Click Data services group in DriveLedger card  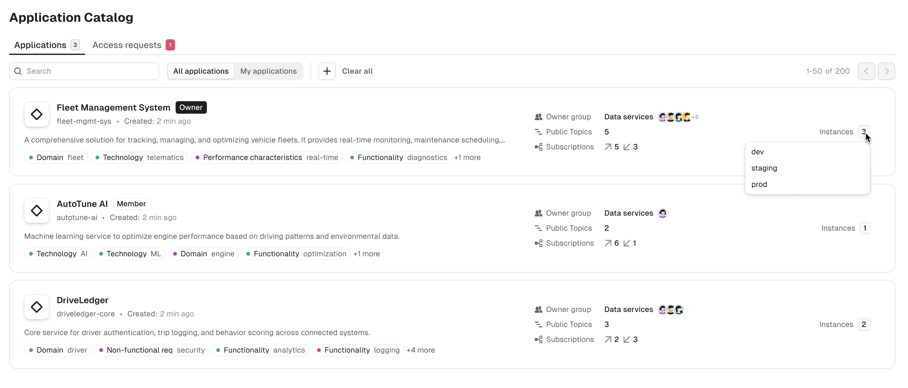pyautogui.click(x=629, y=309)
